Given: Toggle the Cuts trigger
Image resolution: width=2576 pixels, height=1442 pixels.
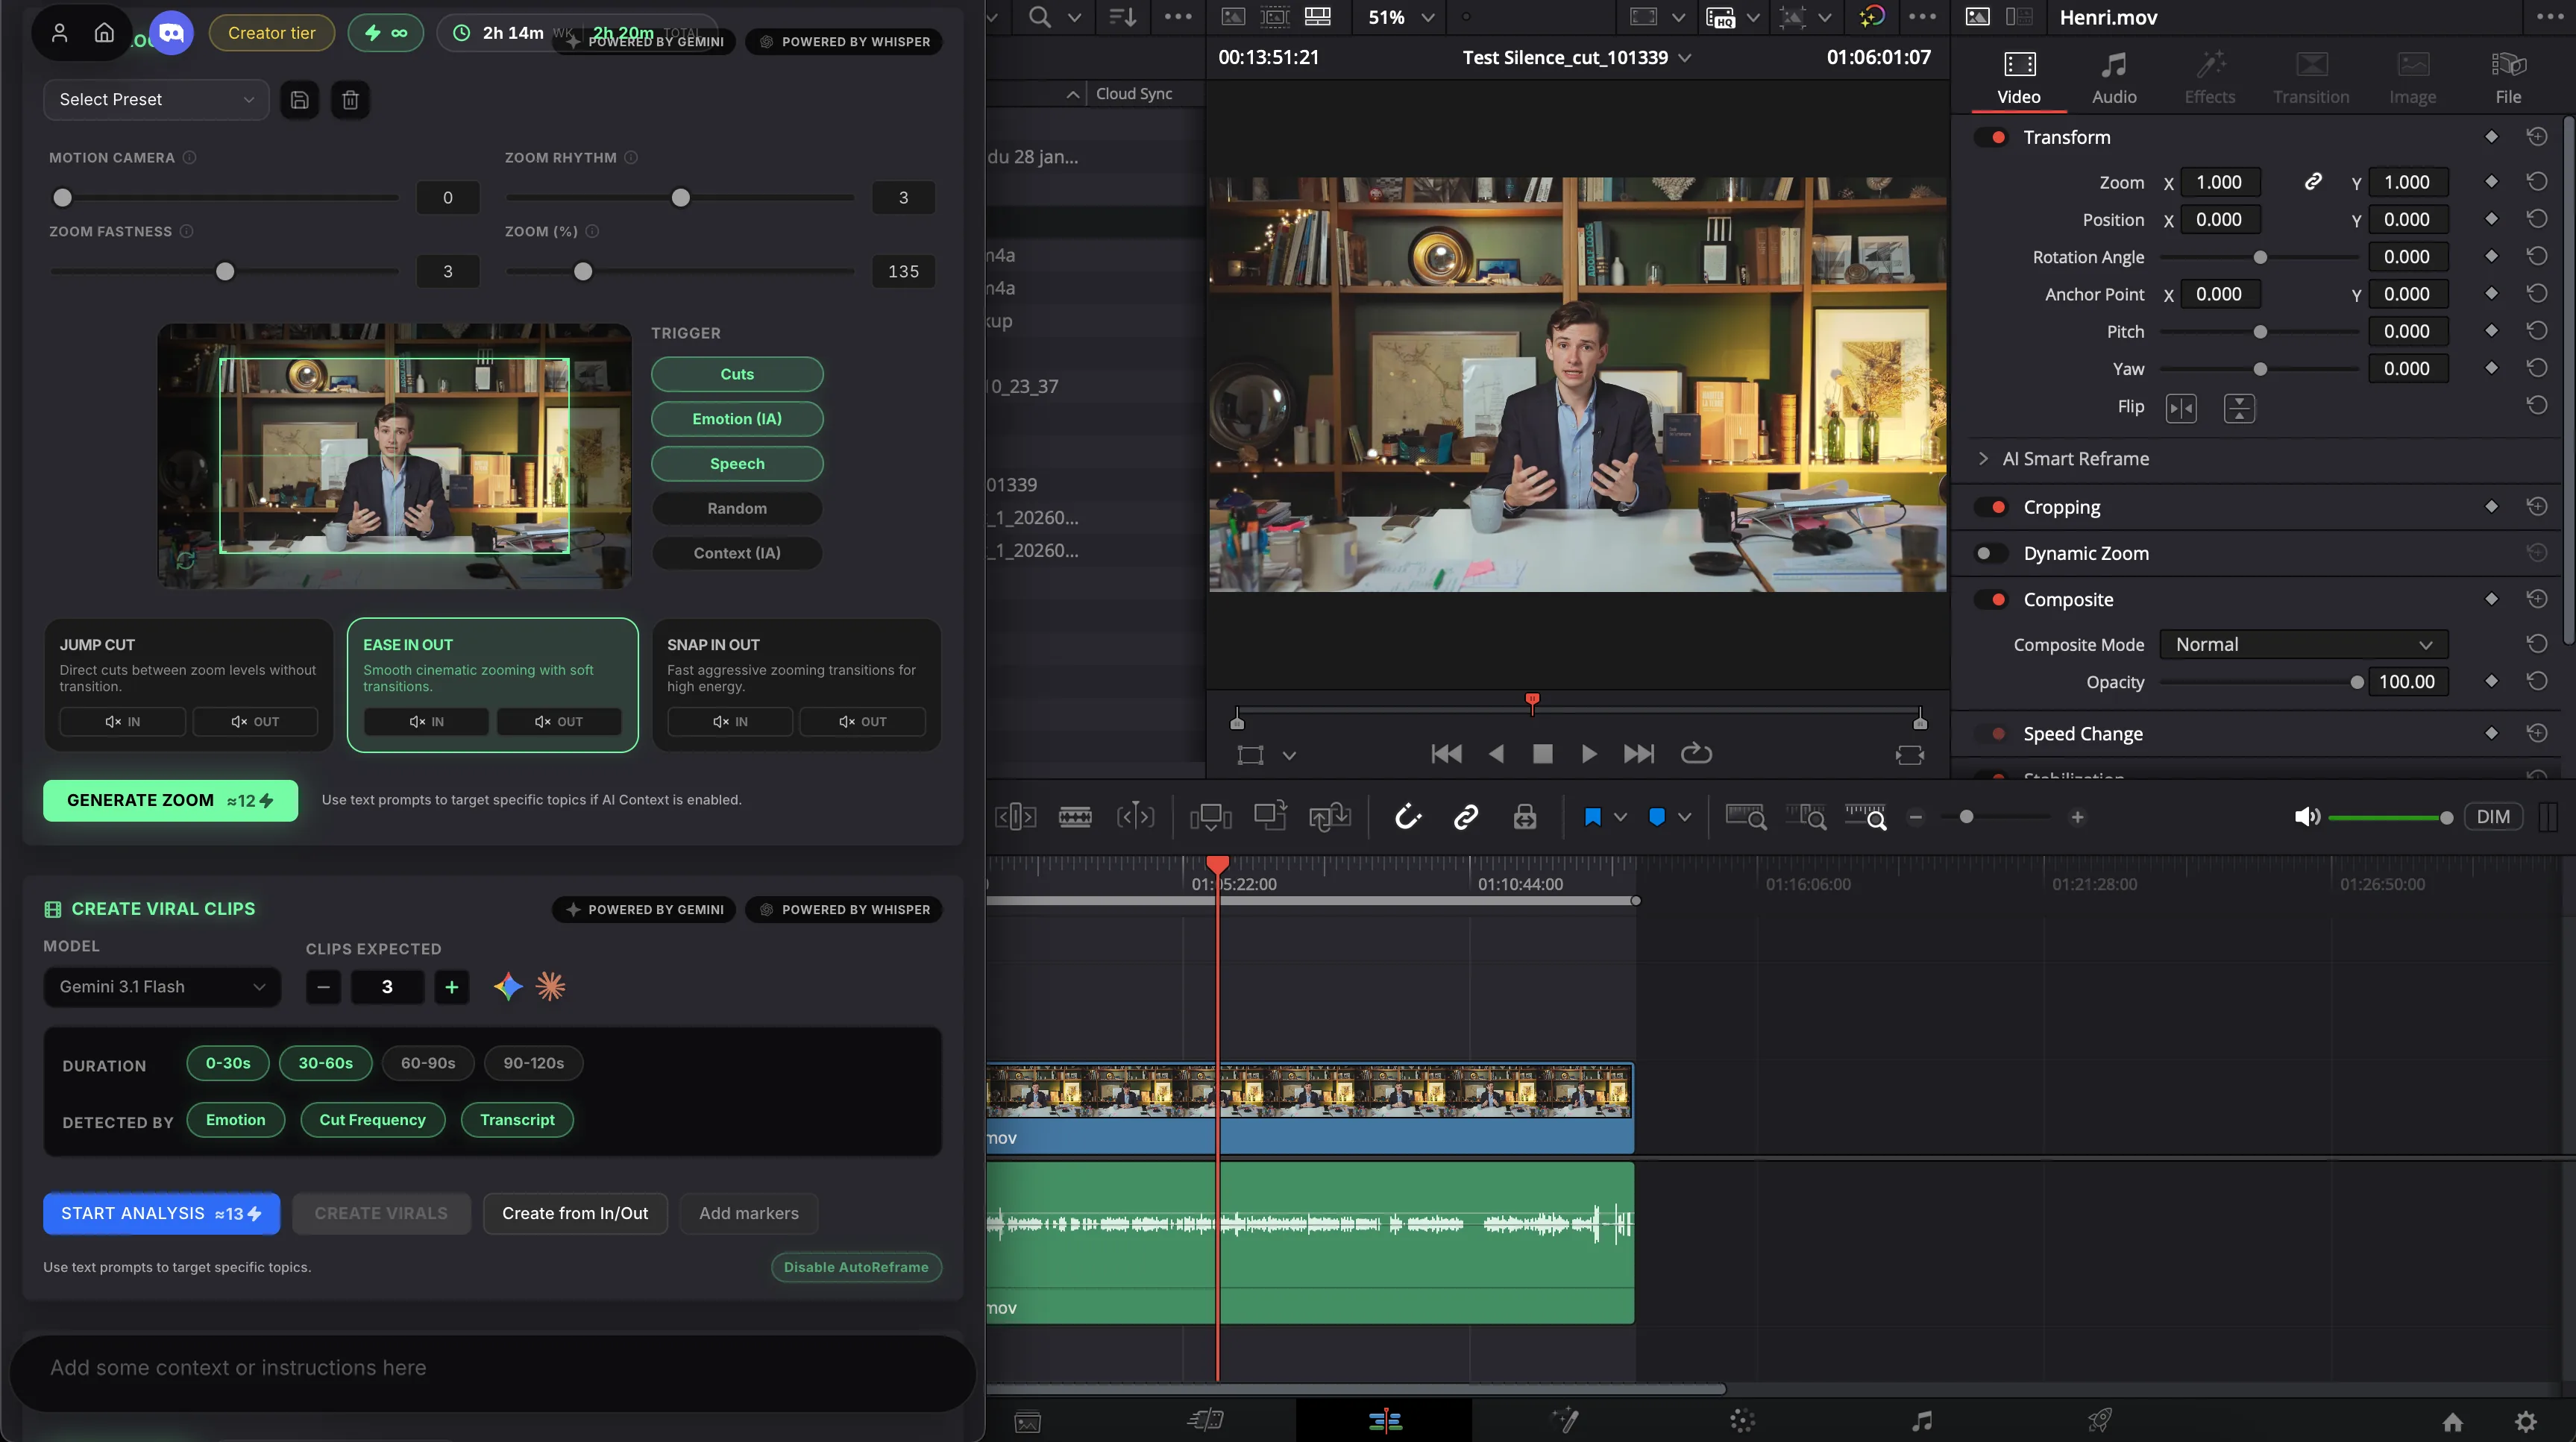Looking at the screenshot, I should [x=737, y=374].
